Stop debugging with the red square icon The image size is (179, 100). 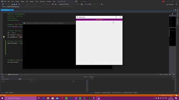pyautogui.click(x=88, y=4)
